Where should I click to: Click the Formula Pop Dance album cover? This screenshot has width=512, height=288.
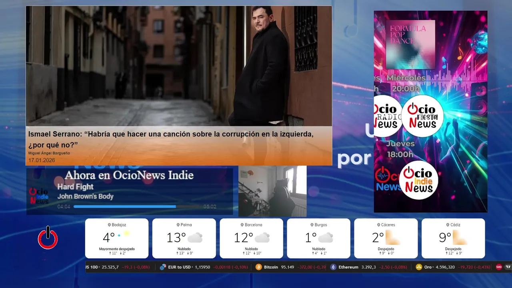click(410, 44)
